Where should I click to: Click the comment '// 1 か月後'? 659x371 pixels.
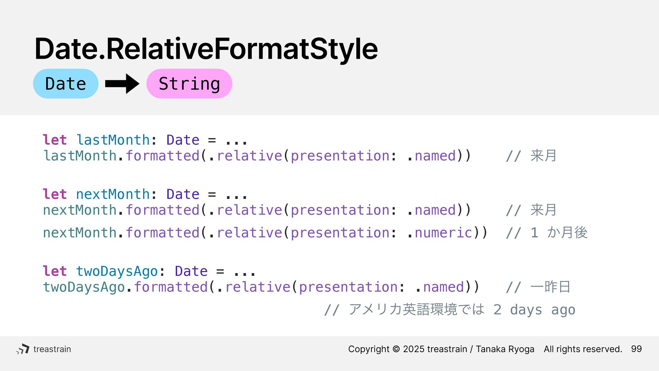click(546, 233)
